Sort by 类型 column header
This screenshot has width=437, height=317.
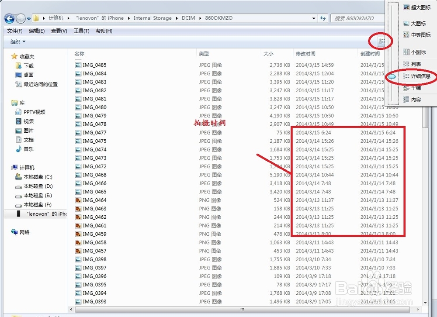204,53
